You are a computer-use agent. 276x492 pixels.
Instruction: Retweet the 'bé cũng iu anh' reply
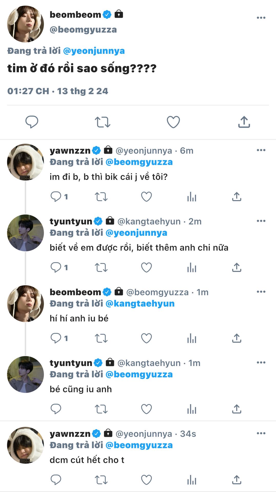101,409
